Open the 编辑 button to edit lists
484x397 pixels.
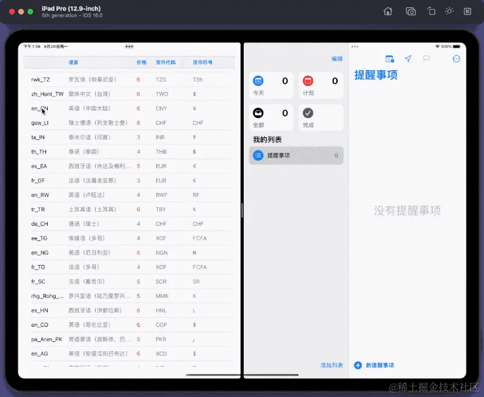click(x=336, y=58)
